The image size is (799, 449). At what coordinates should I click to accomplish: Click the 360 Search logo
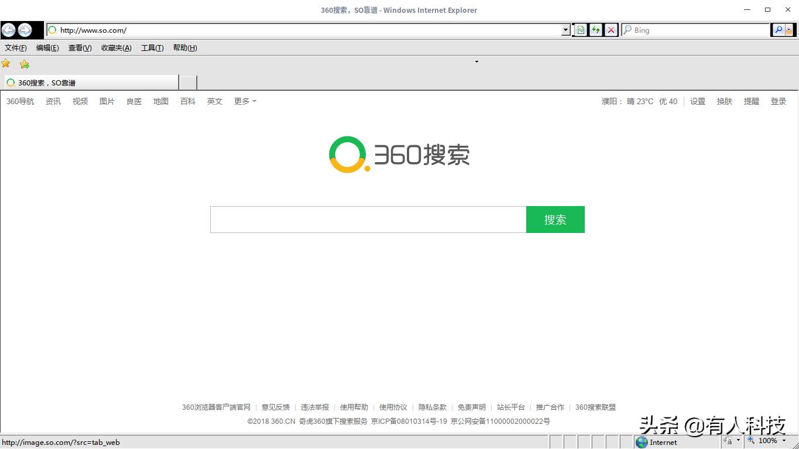[x=399, y=154]
